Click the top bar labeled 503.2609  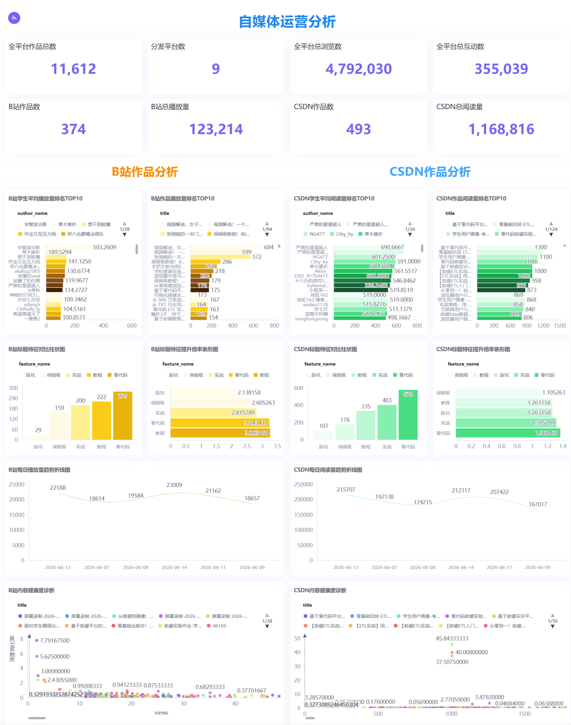point(82,247)
